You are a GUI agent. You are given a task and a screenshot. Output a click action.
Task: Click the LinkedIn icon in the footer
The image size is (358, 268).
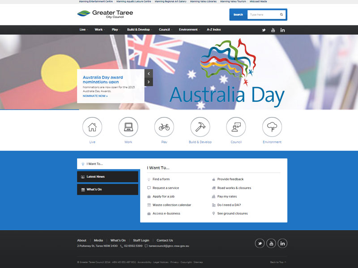coord(282,243)
